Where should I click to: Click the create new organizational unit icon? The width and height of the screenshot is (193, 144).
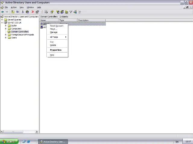[66, 12]
